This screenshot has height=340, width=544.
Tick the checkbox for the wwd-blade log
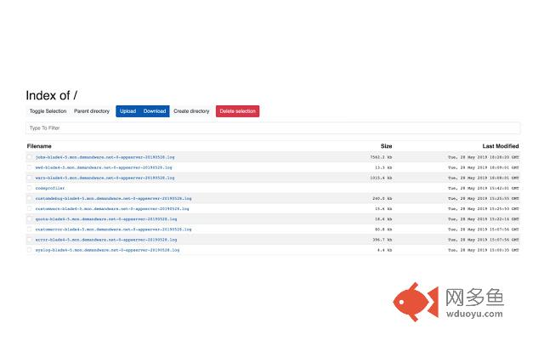coord(30,167)
